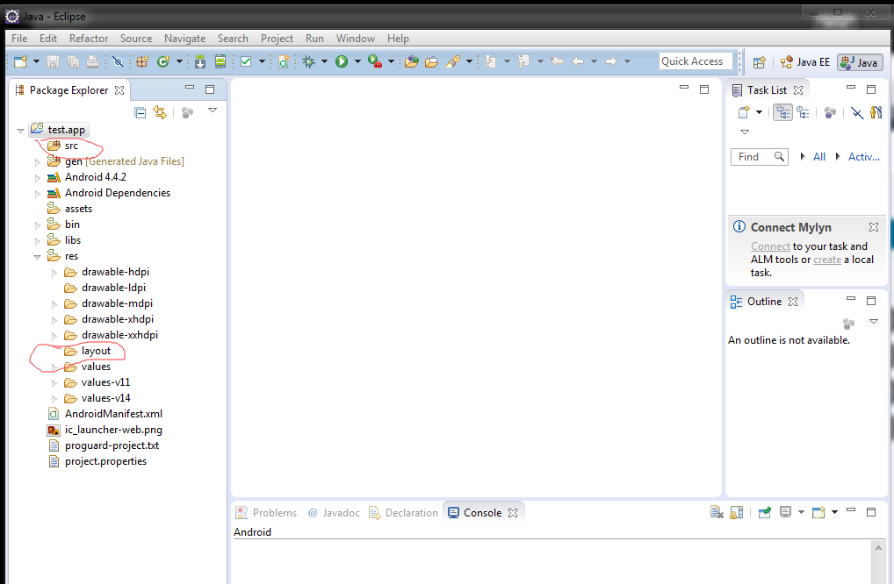Collapse the res folder
Screen dimensions: 894x584
pyautogui.click(x=37, y=257)
